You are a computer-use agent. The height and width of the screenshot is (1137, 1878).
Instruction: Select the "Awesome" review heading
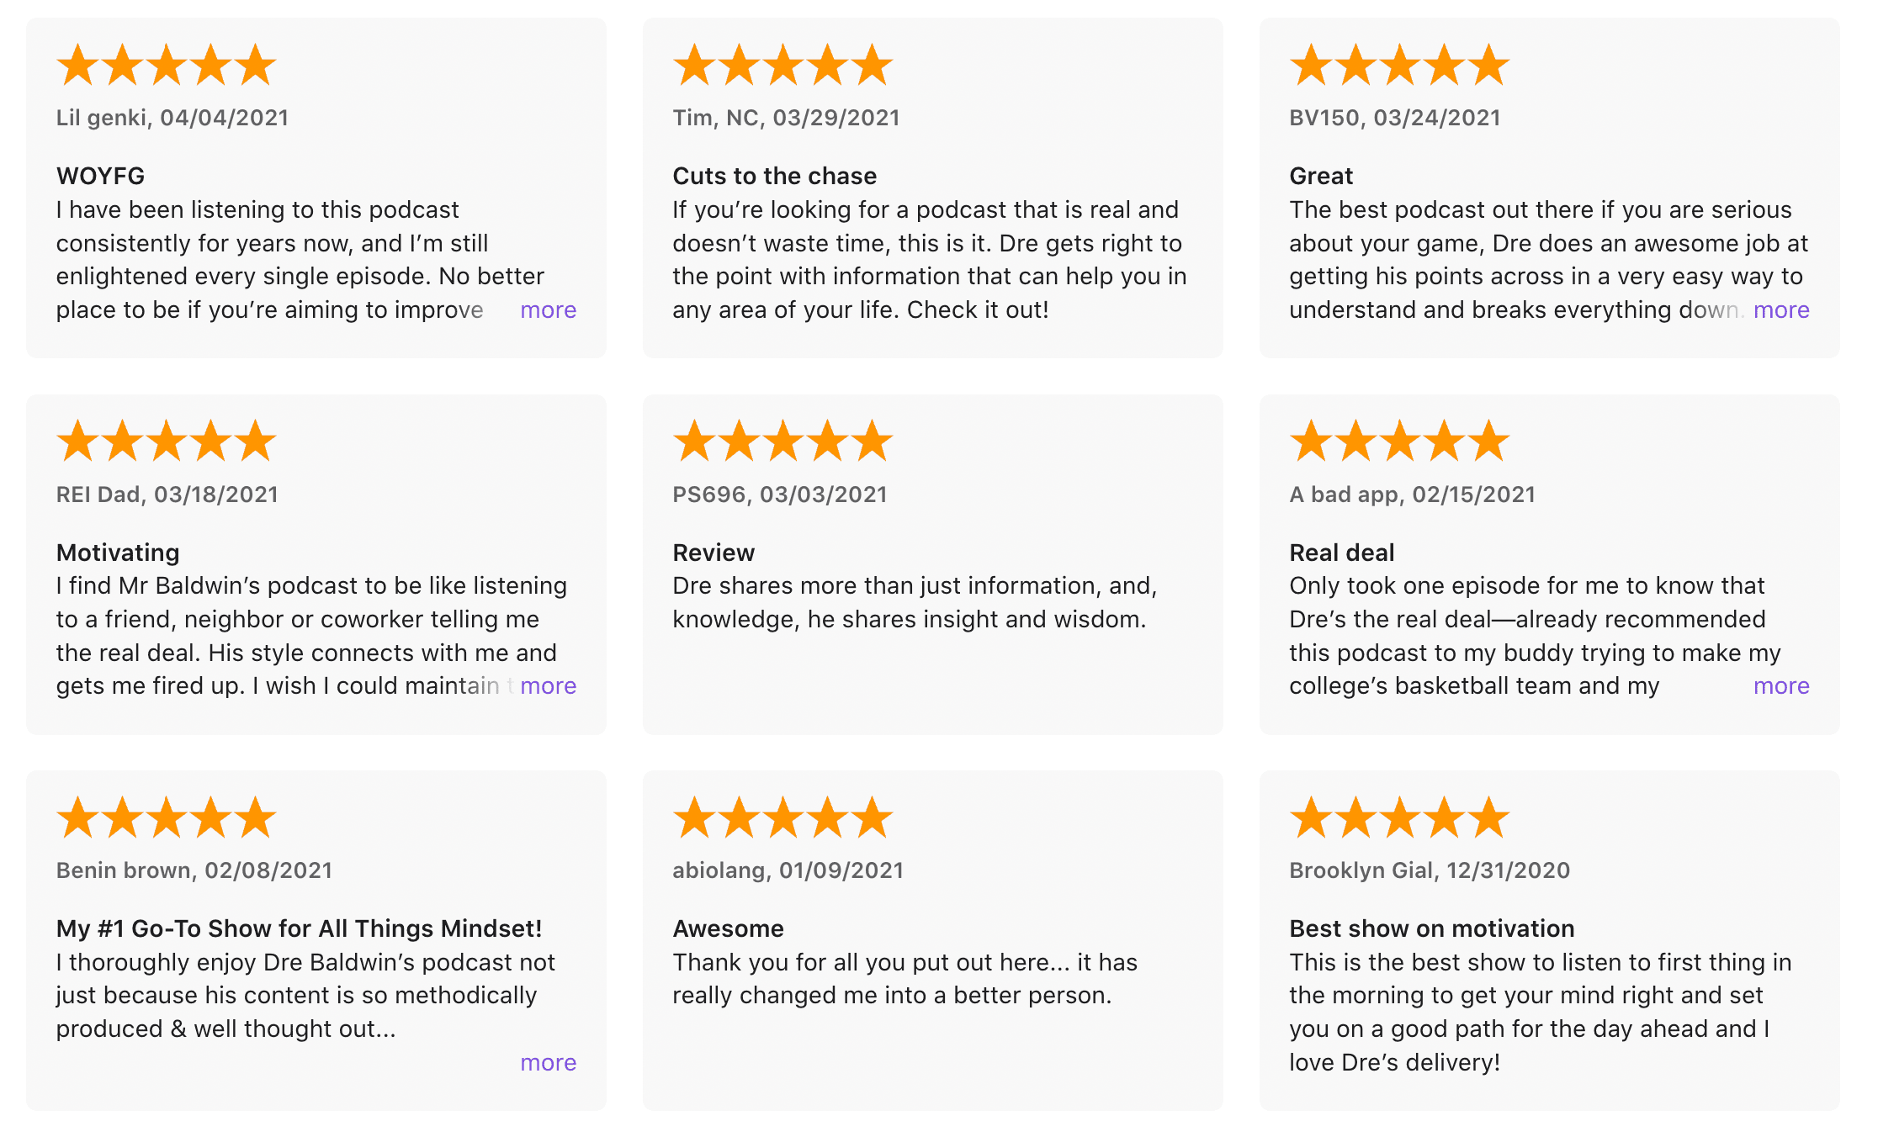click(728, 928)
